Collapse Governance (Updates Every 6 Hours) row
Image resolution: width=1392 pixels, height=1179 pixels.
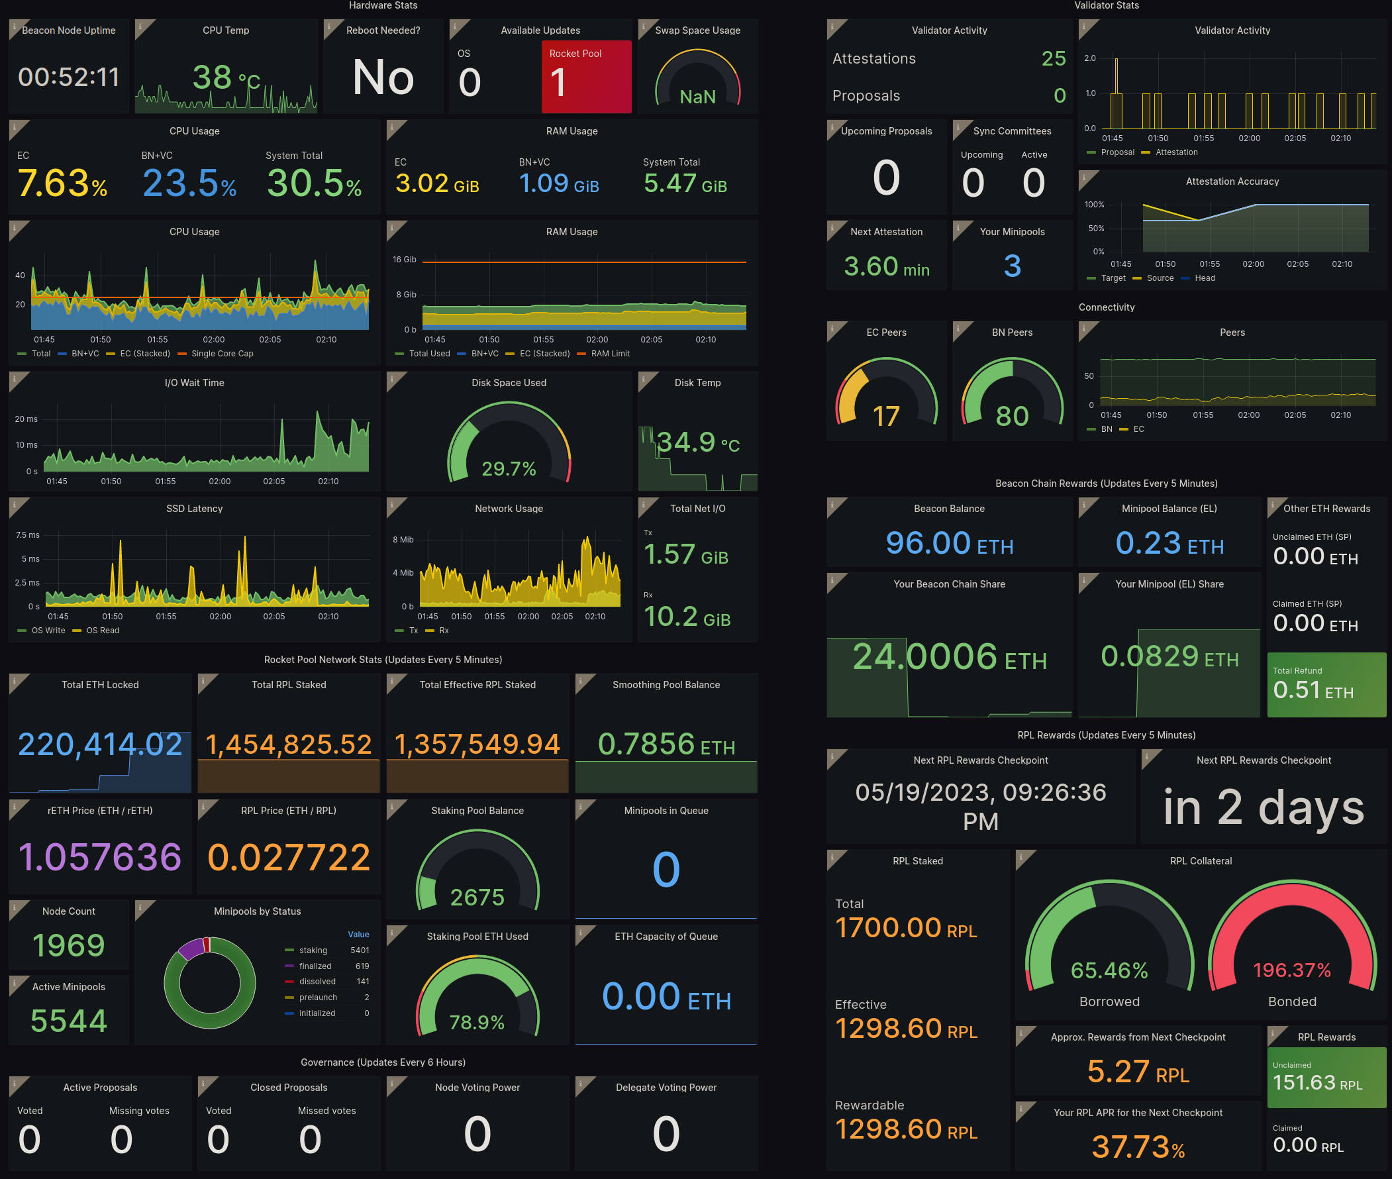tap(383, 1062)
